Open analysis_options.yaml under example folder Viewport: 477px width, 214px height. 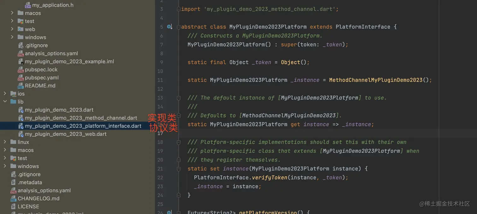point(51,53)
